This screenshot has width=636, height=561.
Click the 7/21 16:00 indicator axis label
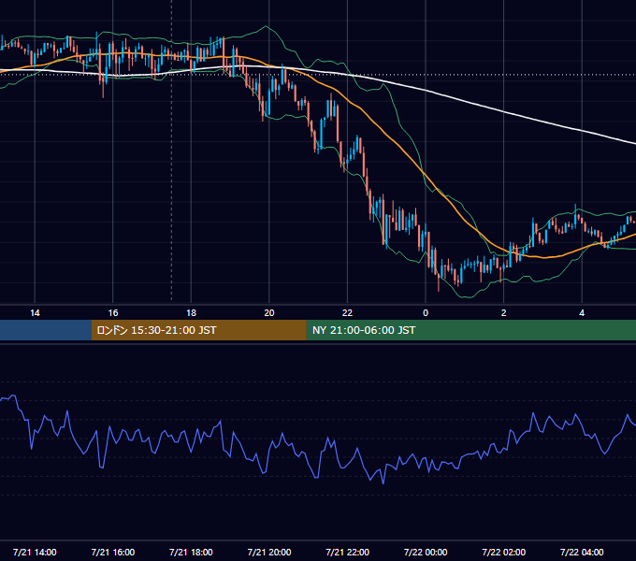coord(113,552)
